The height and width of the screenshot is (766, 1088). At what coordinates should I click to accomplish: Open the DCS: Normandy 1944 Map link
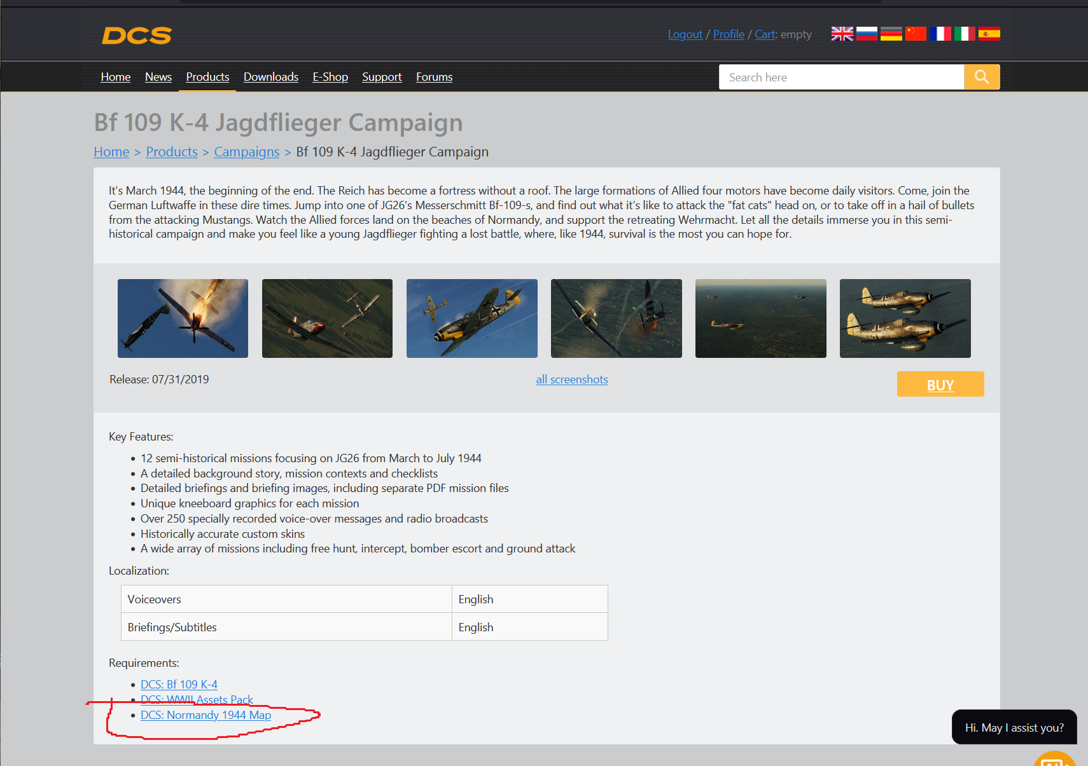tap(206, 715)
